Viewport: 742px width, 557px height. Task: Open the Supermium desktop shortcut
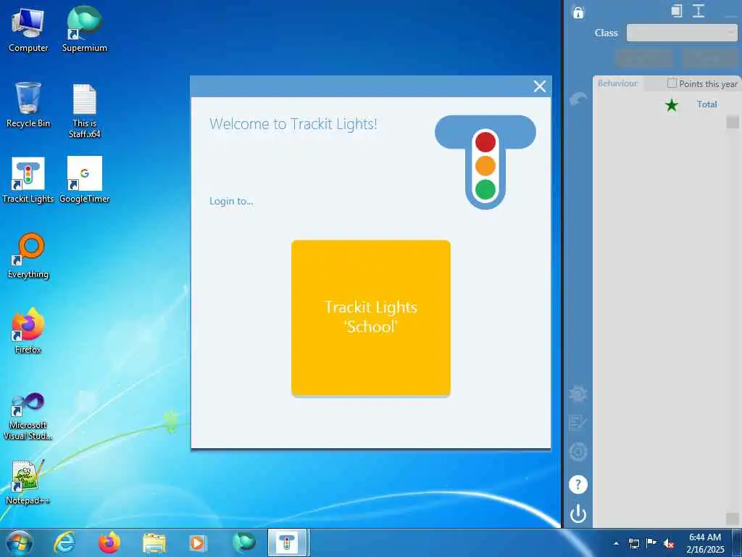85,29
